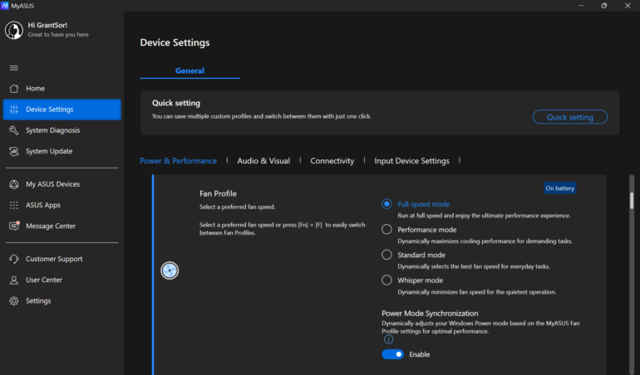Open My ASUS Devices icon

14,184
